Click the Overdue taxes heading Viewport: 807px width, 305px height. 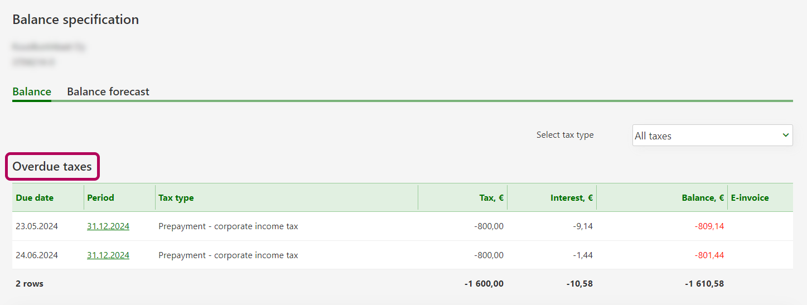(x=52, y=166)
